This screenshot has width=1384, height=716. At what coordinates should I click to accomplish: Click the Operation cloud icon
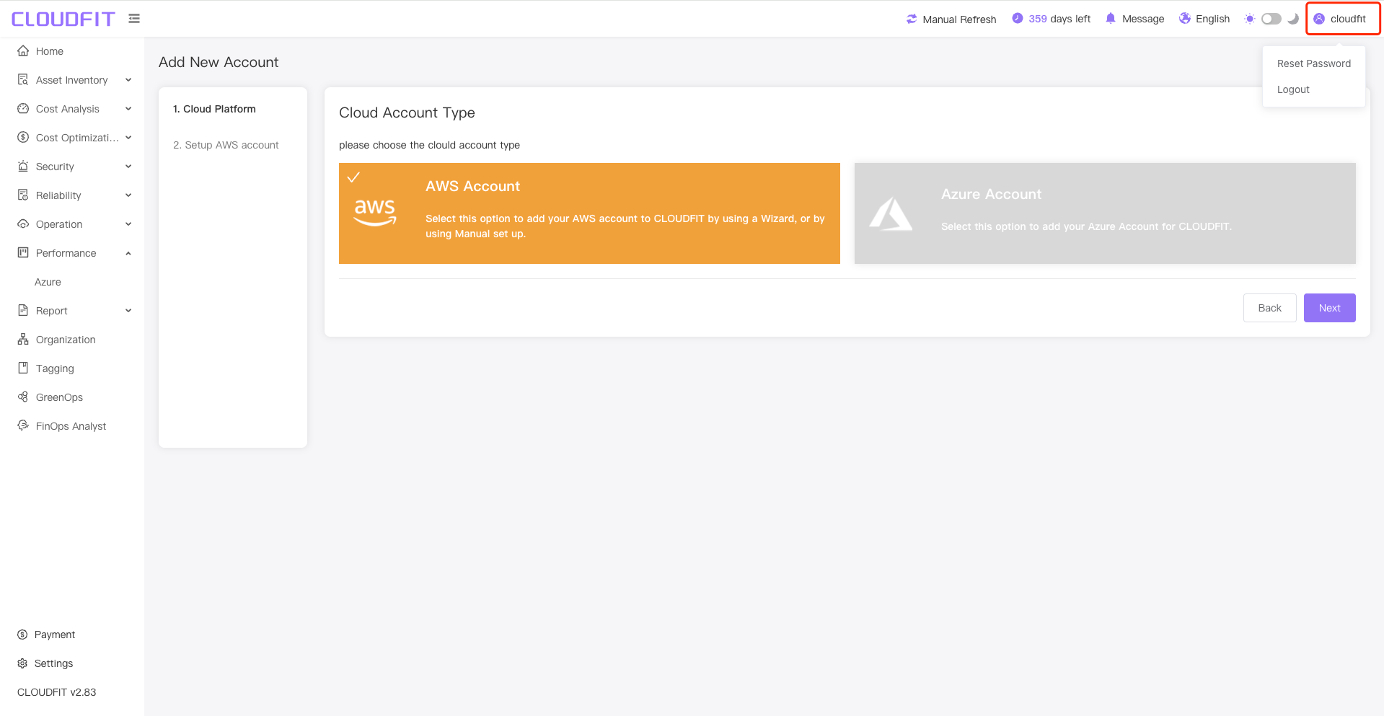23,224
